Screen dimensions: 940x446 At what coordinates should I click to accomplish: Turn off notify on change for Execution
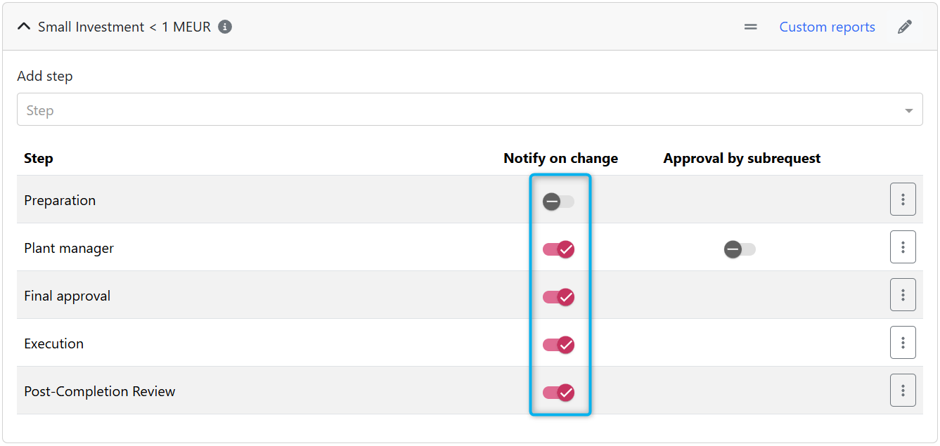pos(558,345)
